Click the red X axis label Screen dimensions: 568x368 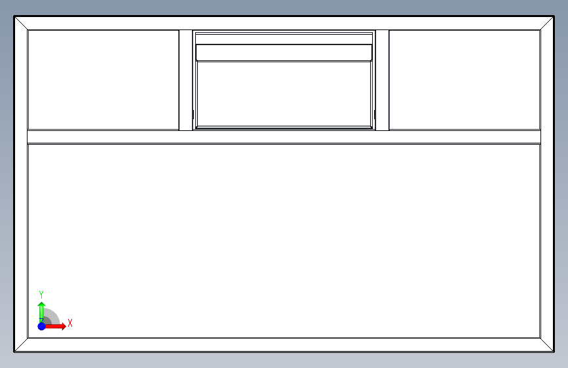pos(70,323)
